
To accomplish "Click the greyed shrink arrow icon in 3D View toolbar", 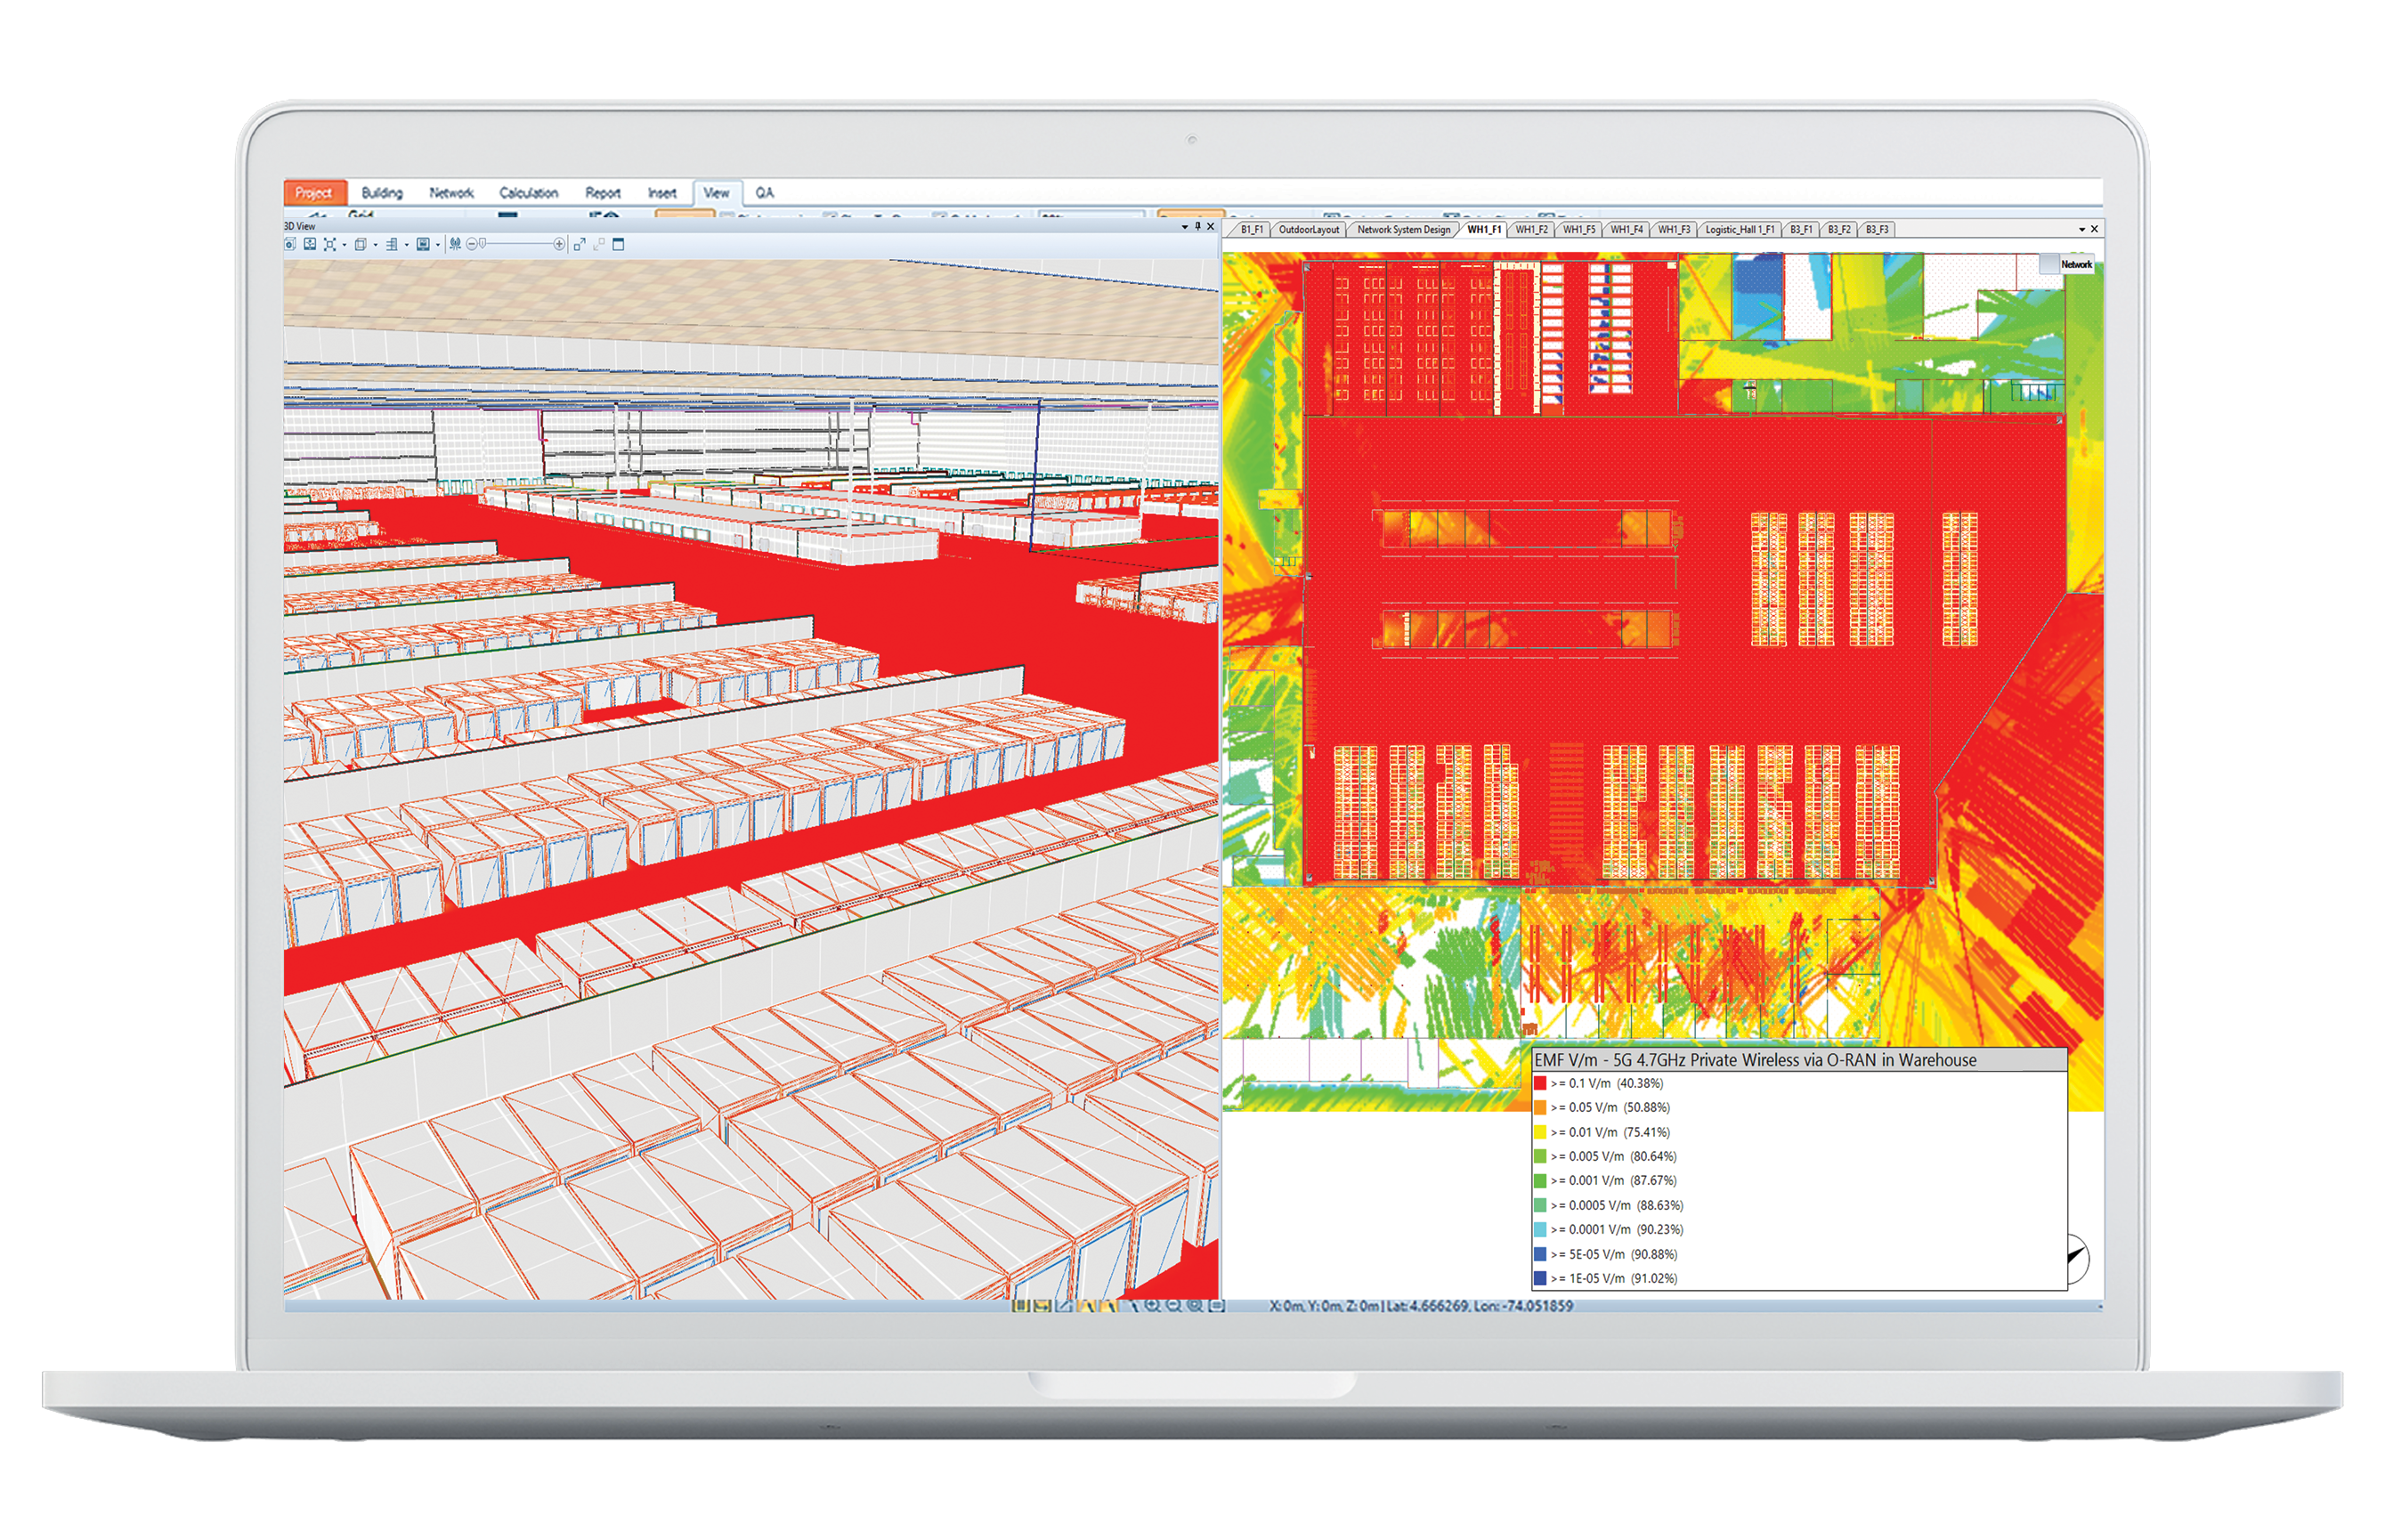I will (599, 244).
